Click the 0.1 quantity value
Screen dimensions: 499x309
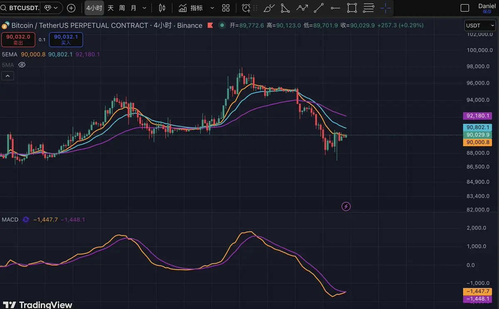point(42,40)
